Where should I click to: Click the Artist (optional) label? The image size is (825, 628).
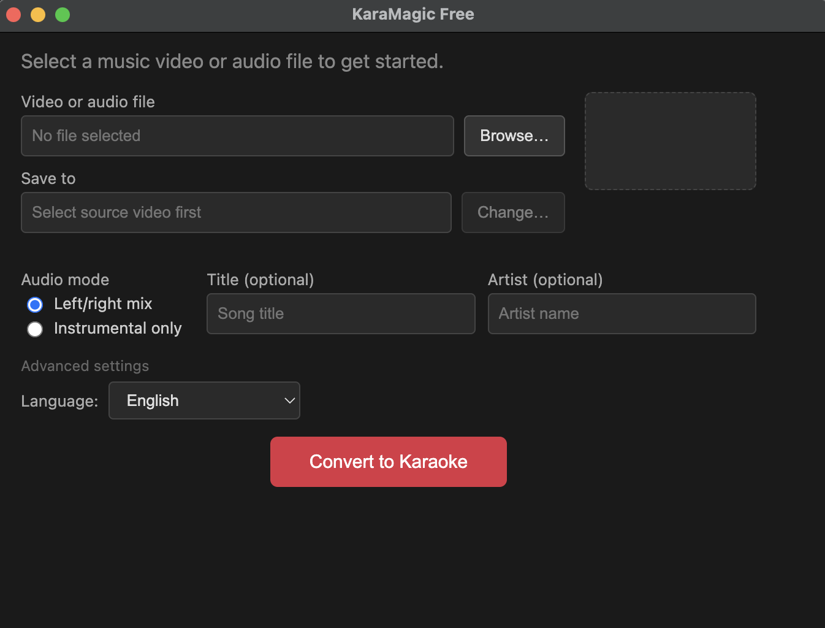tap(546, 280)
